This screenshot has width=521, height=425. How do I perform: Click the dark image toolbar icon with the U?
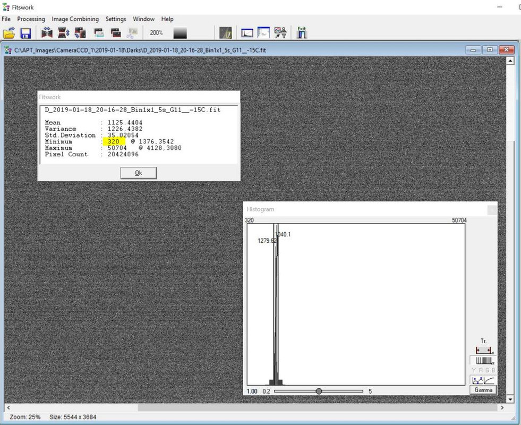click(x=226, y=33)
